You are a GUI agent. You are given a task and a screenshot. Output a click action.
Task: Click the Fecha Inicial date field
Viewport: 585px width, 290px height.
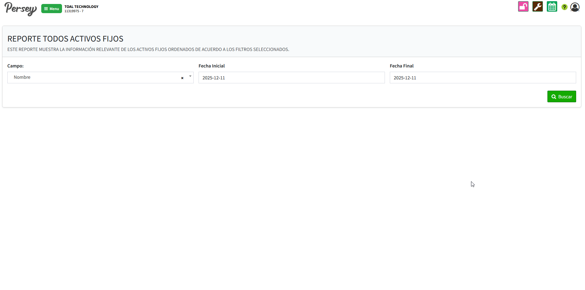click(291, 78)
